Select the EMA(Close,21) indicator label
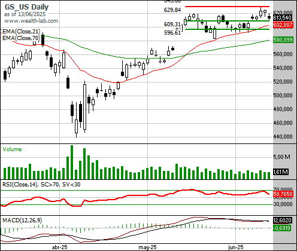Screen dimensions: 297x251 point(22,32)
